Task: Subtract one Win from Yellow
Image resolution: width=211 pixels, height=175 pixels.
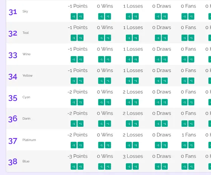Action: (101, 81)
